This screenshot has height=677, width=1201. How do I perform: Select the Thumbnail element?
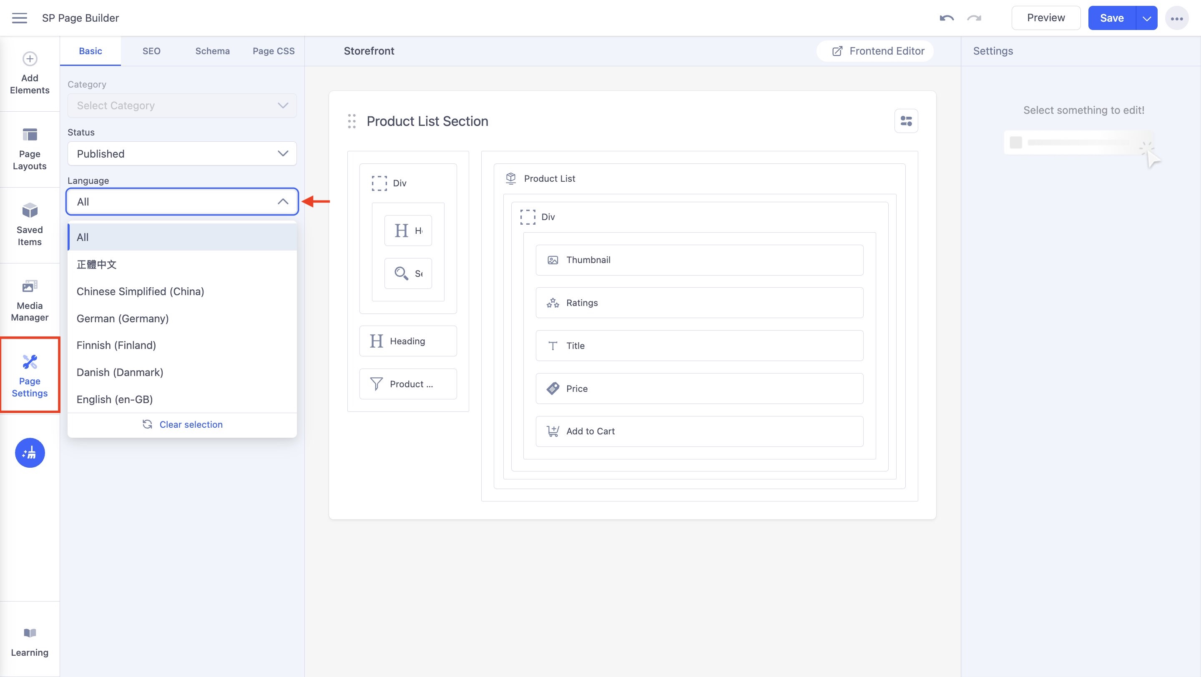[x=699, y=260]
